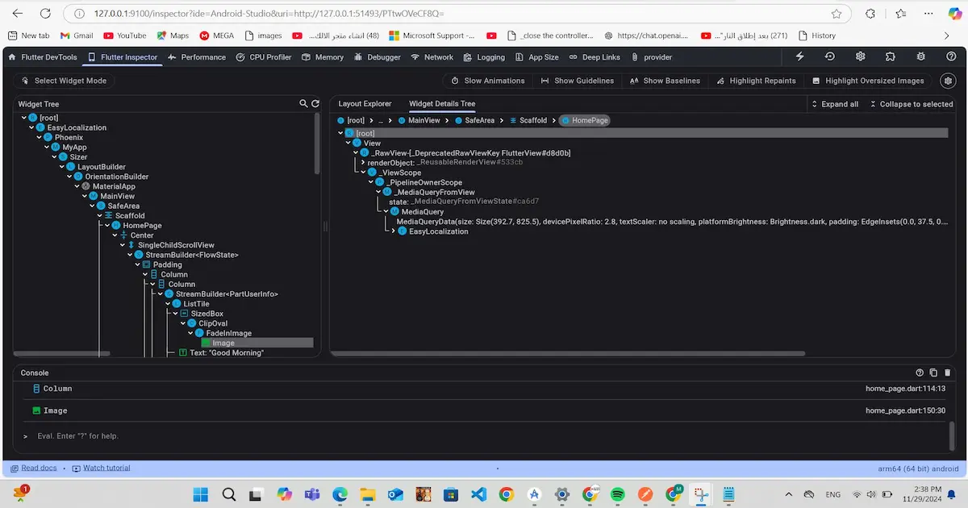Click the hot reload lightning bolt icon
This screenshot has width=968, height=508.
[799, 56]
